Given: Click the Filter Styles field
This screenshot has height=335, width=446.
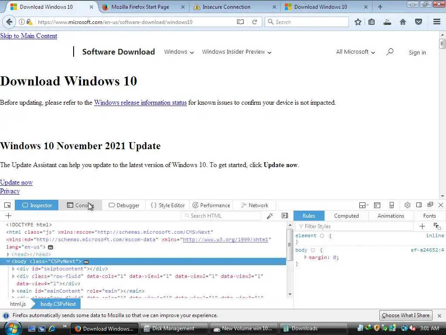Looking at the screenshot, I should pos(355,226).
